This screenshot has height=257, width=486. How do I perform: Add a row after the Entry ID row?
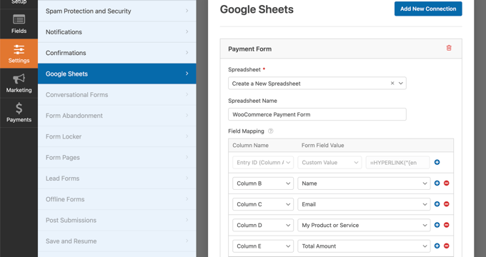(x=437, y=162)
